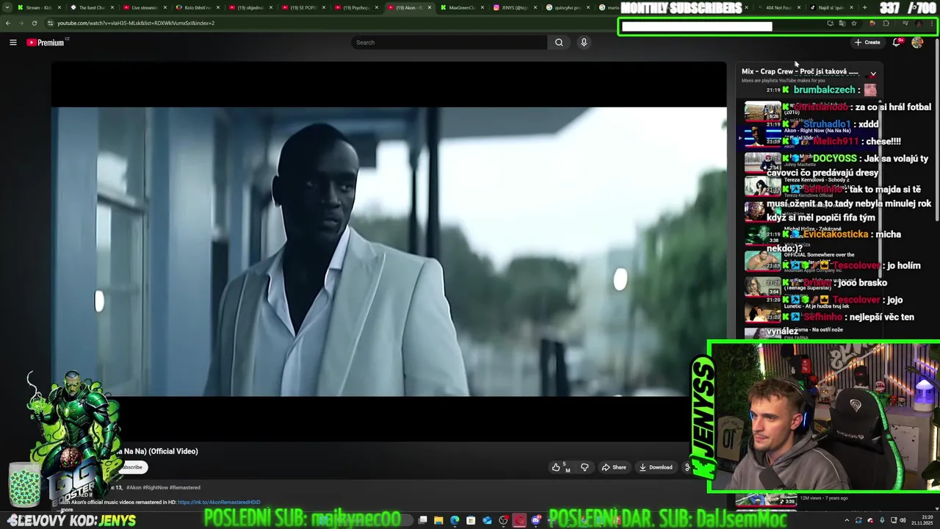Open the tab search dropdown arrow

click(x=7, y=7)
